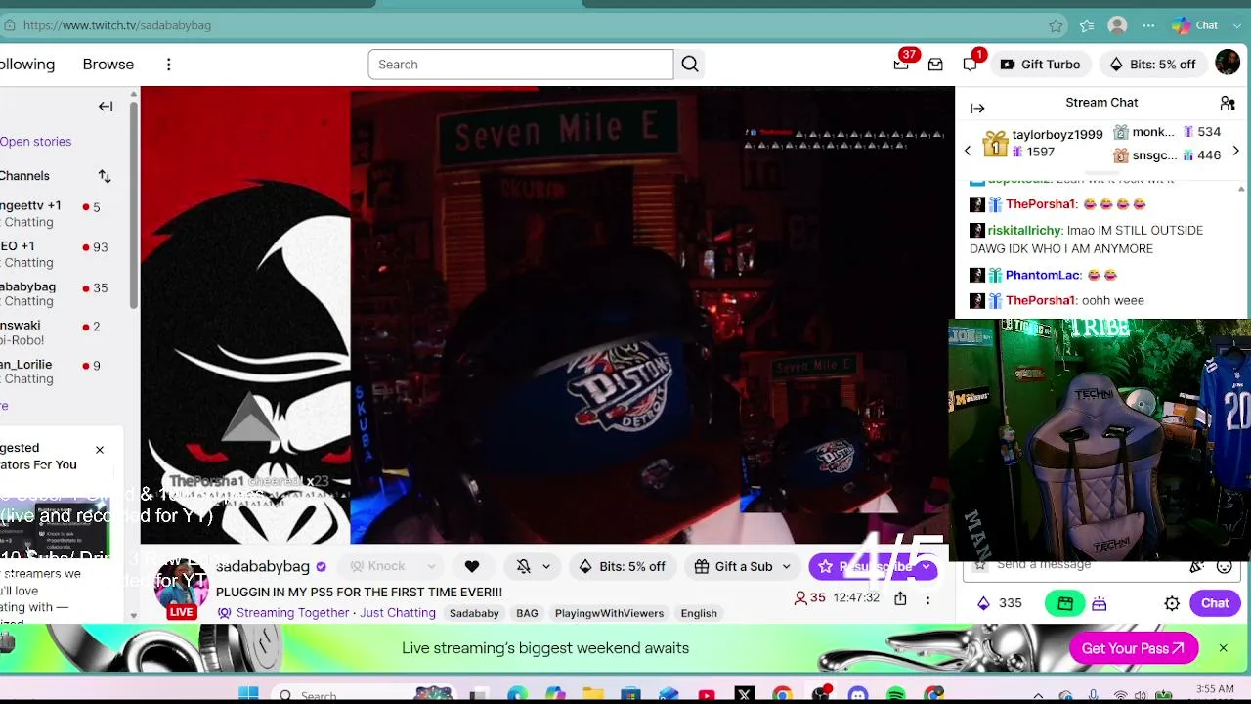Image resolution: width=1251 pixels, height=704 pixels.
Task: Favorite this page with the star icon
Action: [1056, 25]
